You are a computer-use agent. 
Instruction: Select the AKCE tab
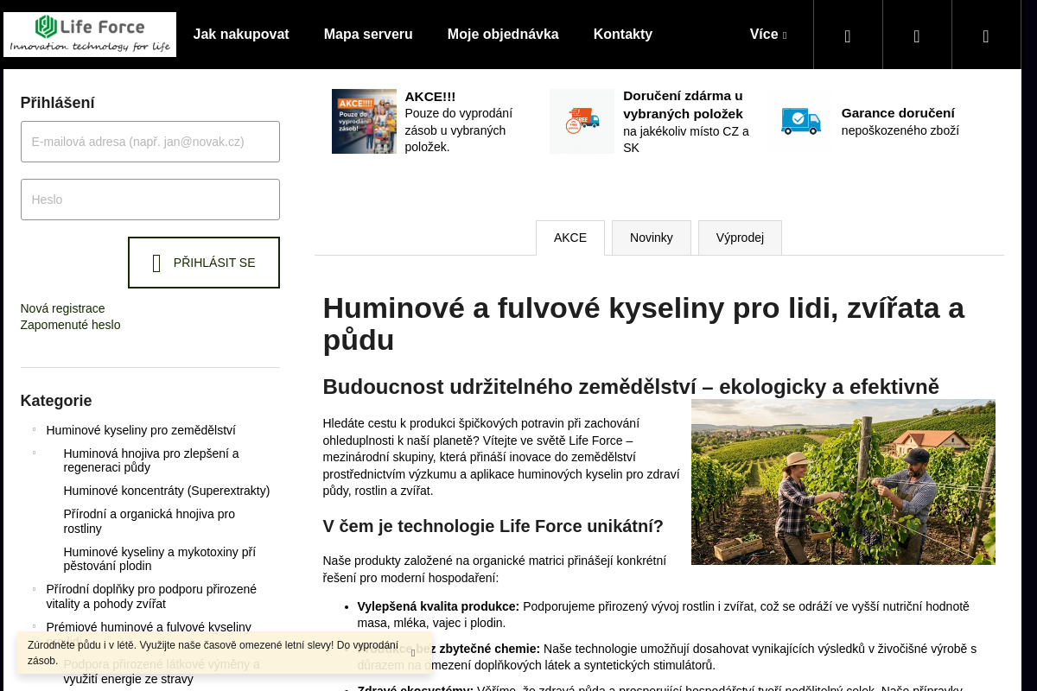coord(570,238)
